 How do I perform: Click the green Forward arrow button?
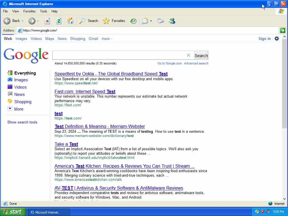click(32, 21)
